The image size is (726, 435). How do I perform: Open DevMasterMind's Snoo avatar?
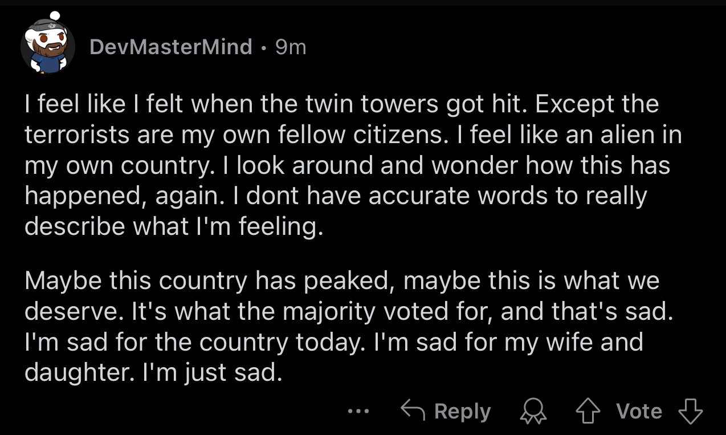click(48, 47)
